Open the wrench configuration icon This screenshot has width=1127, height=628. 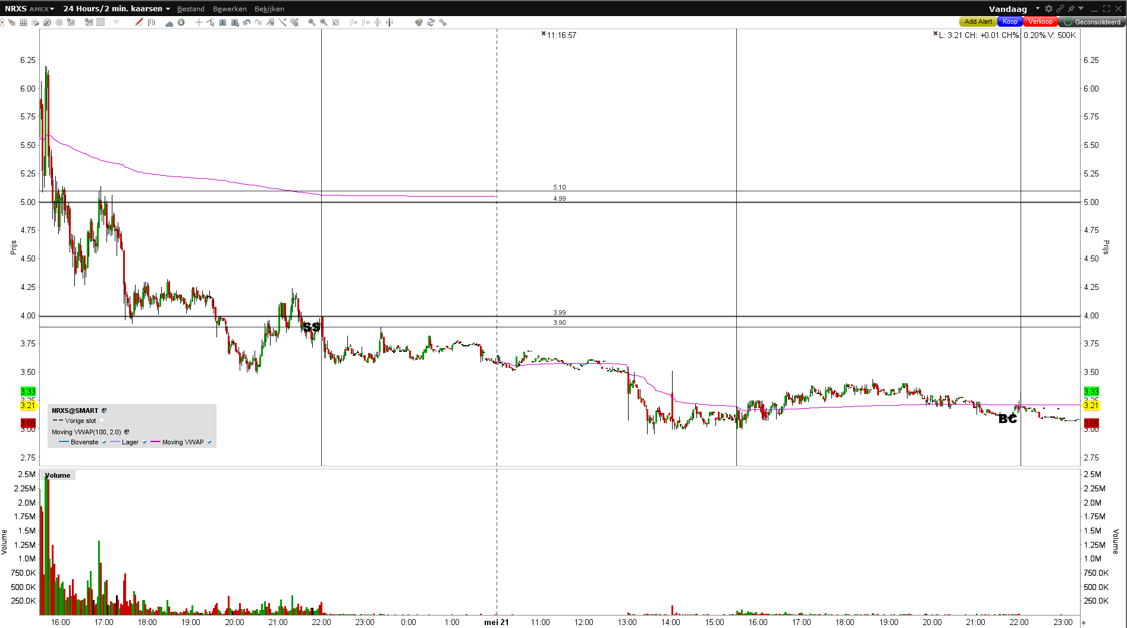pyautogui.click(x=442, y=23)
